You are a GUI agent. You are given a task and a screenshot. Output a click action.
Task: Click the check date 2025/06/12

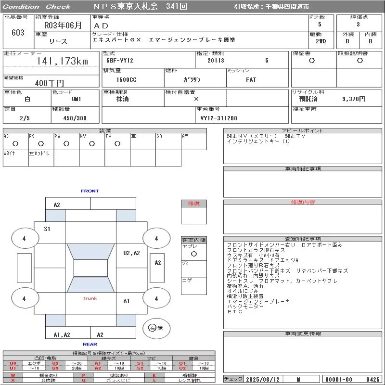click(263, 379)
